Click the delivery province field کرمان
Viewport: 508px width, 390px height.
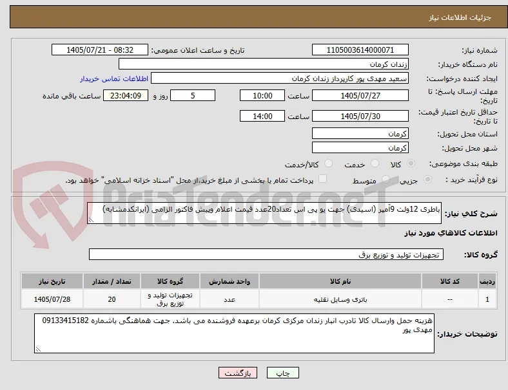point(360,133)
